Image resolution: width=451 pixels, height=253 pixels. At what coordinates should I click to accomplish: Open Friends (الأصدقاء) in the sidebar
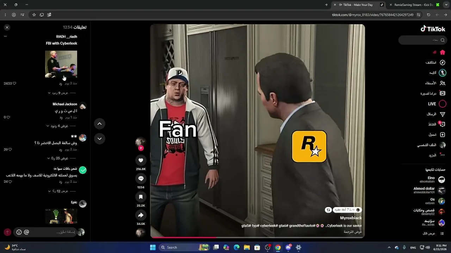pyautogui.click(x=435, y=83)
